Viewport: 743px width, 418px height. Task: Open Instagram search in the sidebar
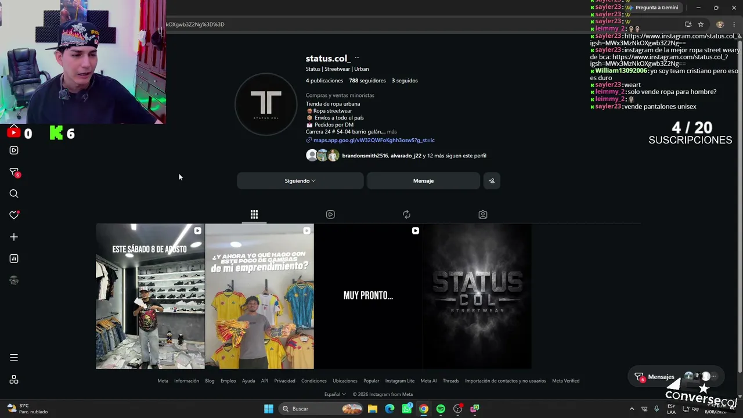click(x=14, y=194)
